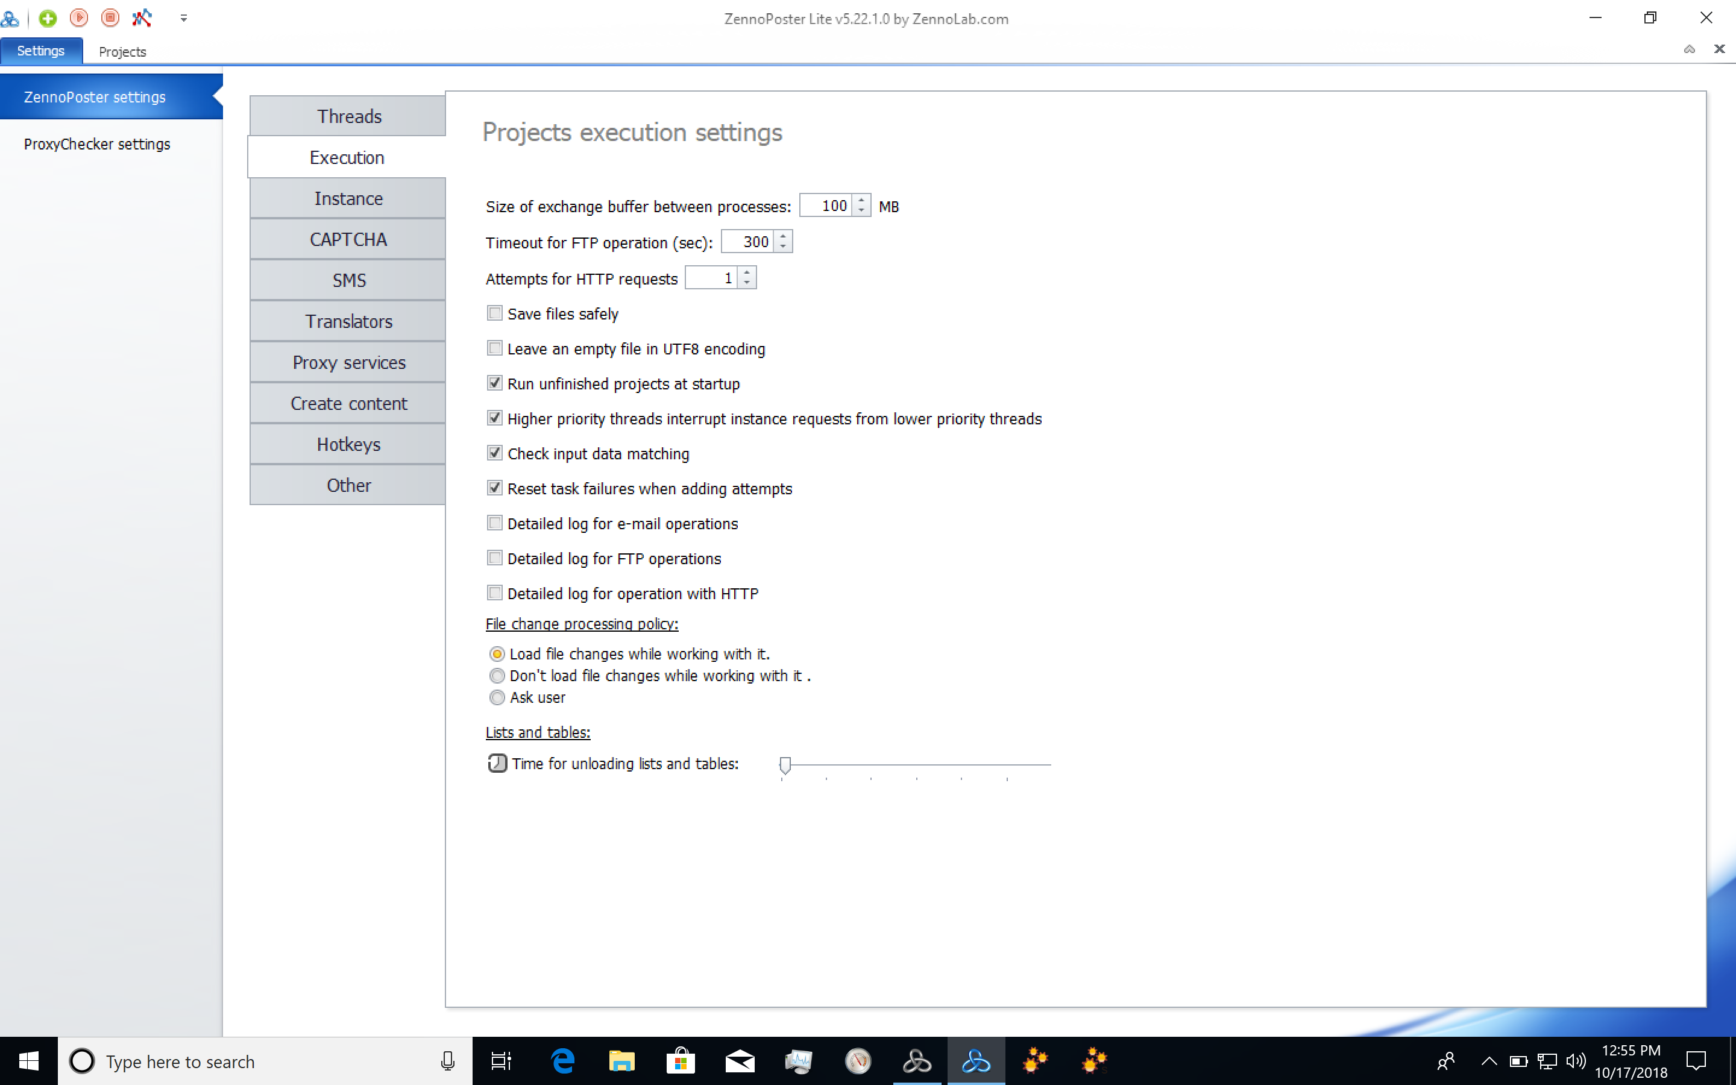Uncheck Higher priority threads interrupt option
Image resolution: width=1736 pixels, height=1085 pixels.
click(x=494, y=418)
